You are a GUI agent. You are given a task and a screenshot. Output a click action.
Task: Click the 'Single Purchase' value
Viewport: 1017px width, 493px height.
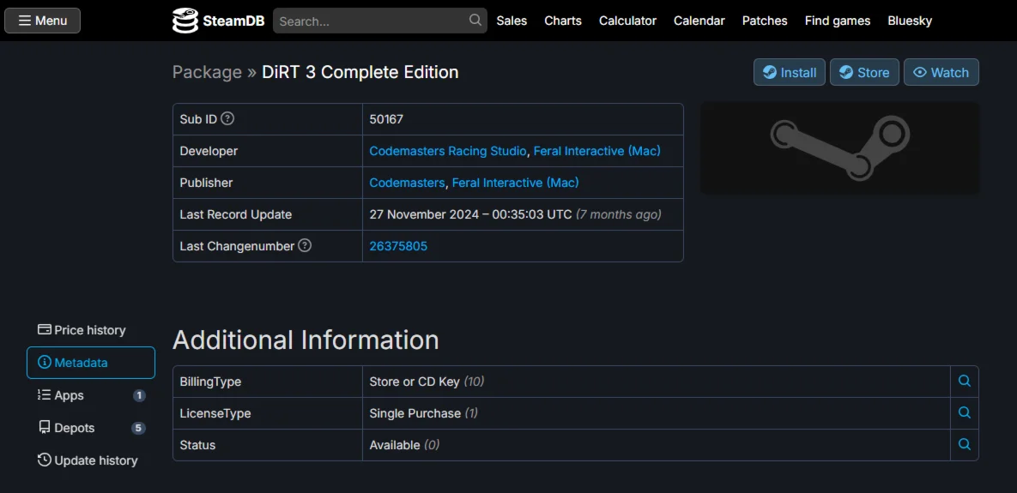tap(415, 412)
